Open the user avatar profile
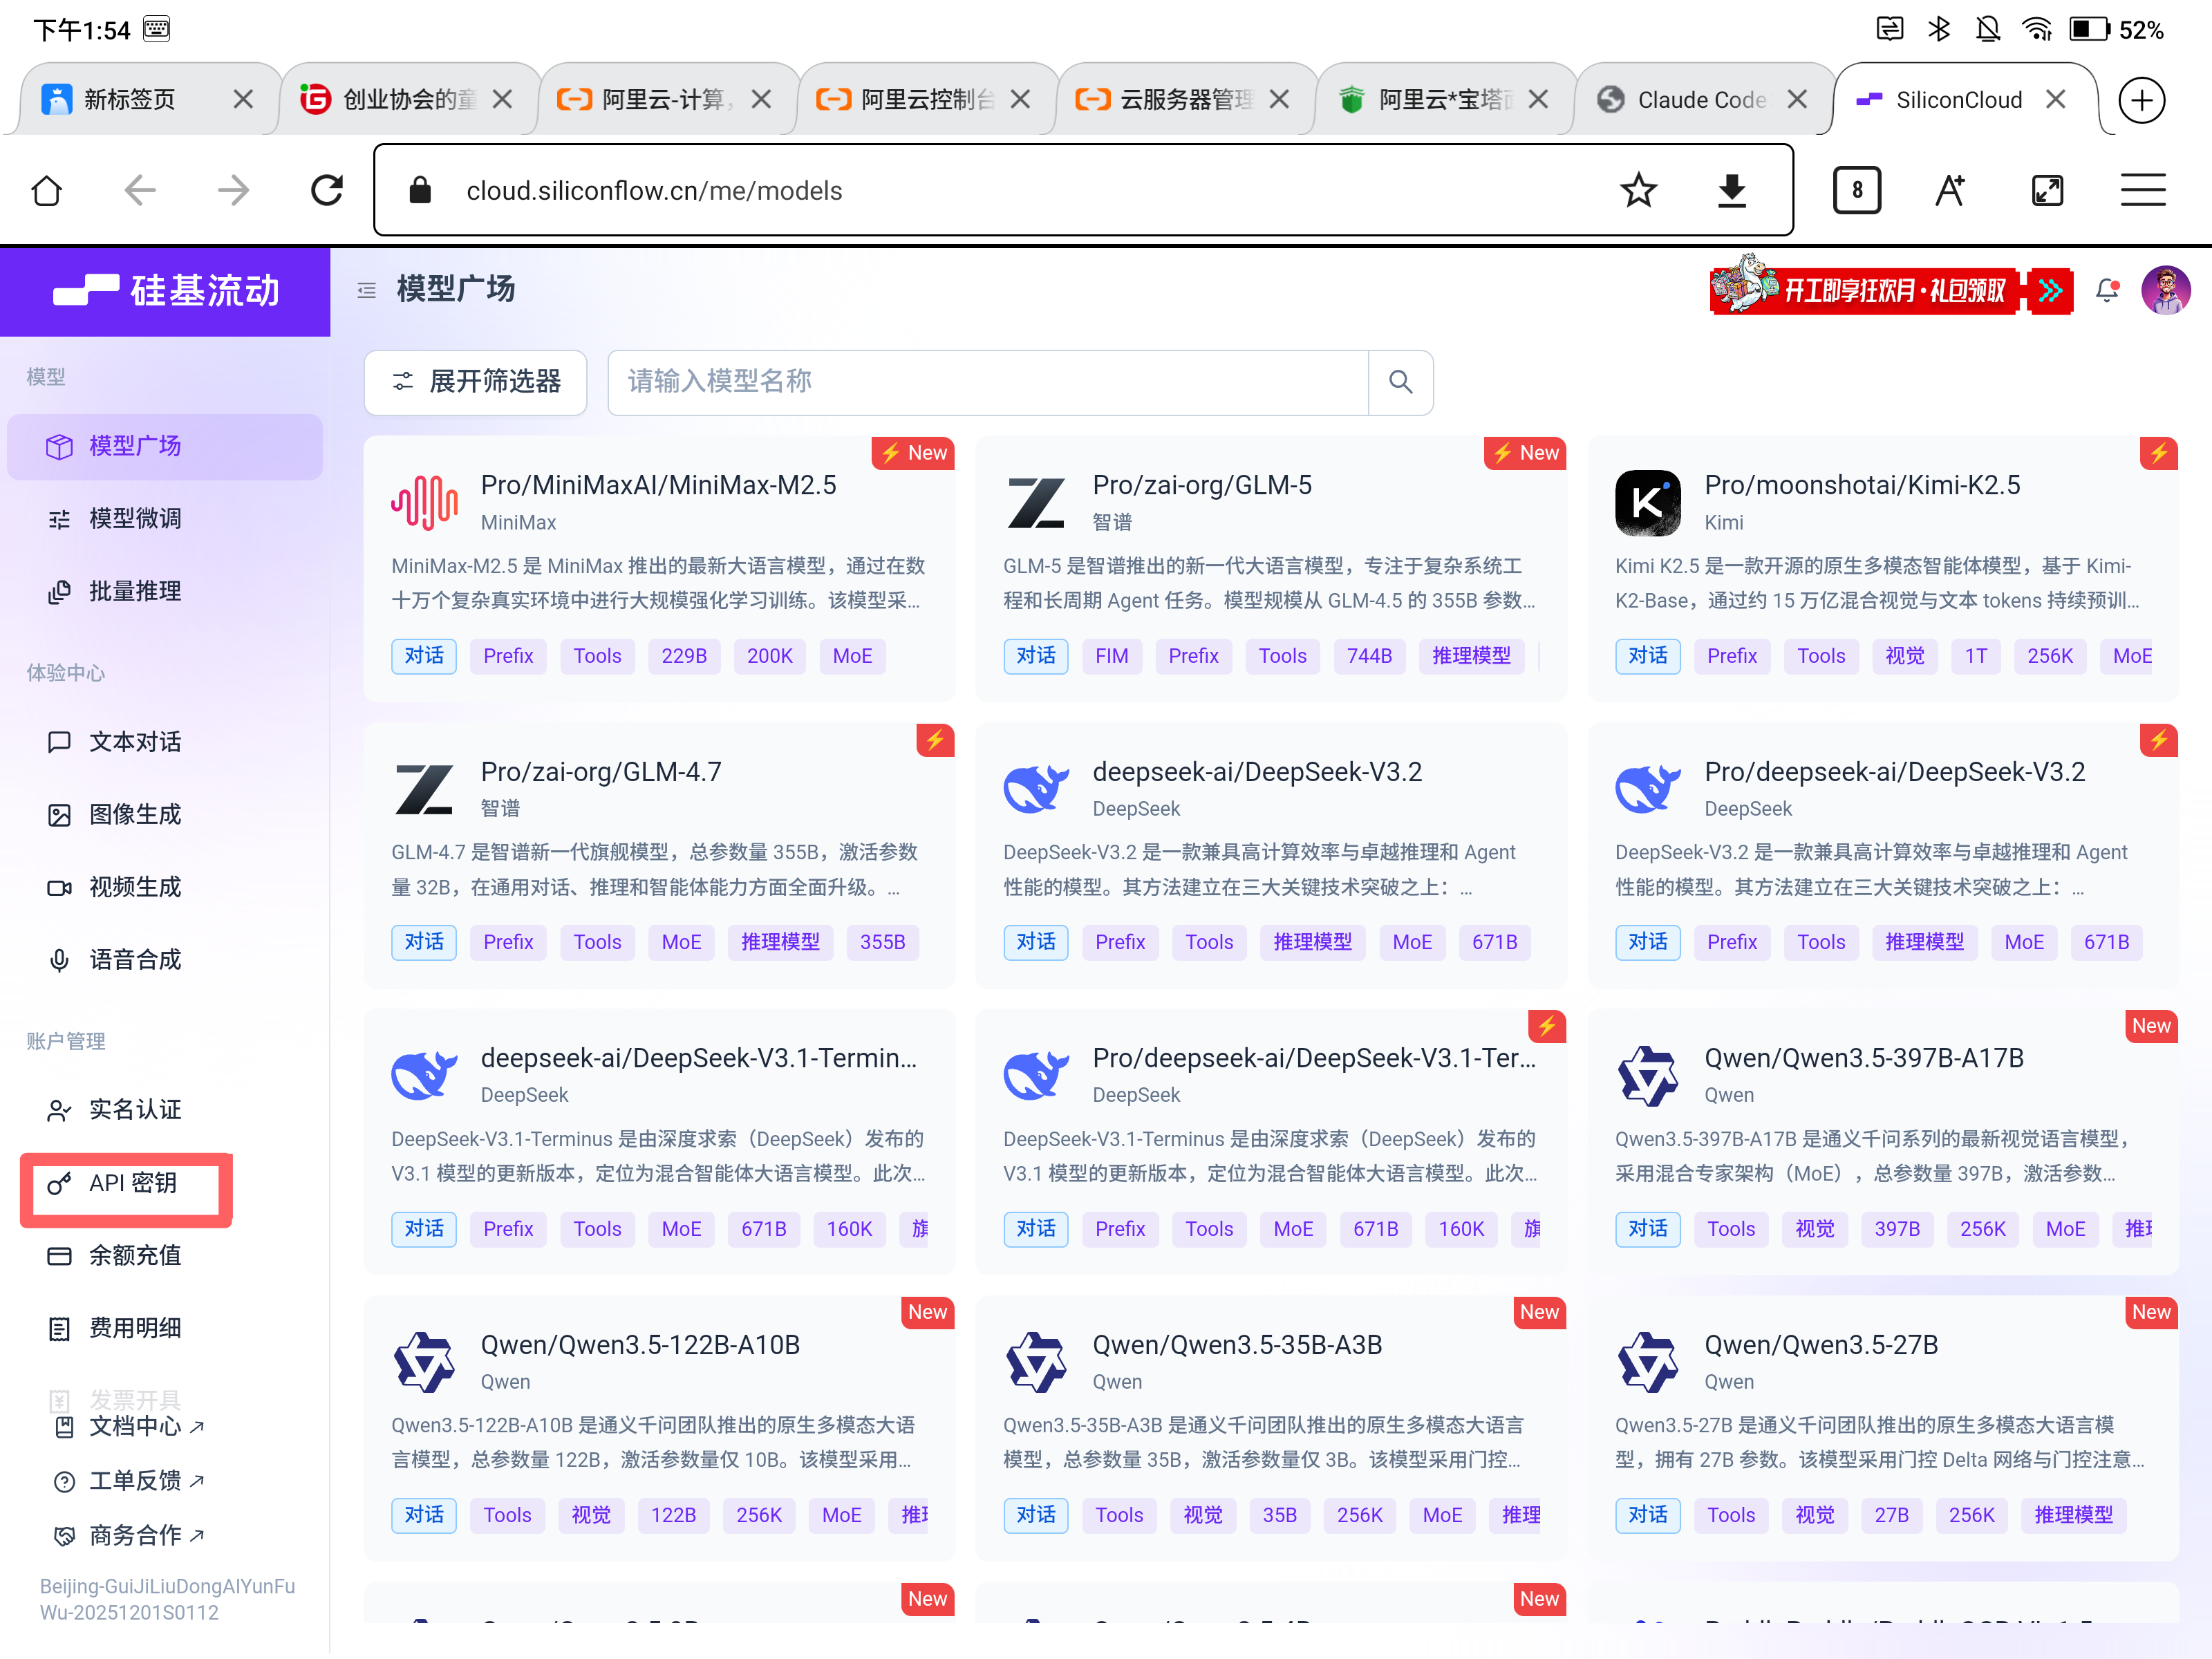Image resolution: width=2212 pixels, height=1659 pixels. point(2165,290)
